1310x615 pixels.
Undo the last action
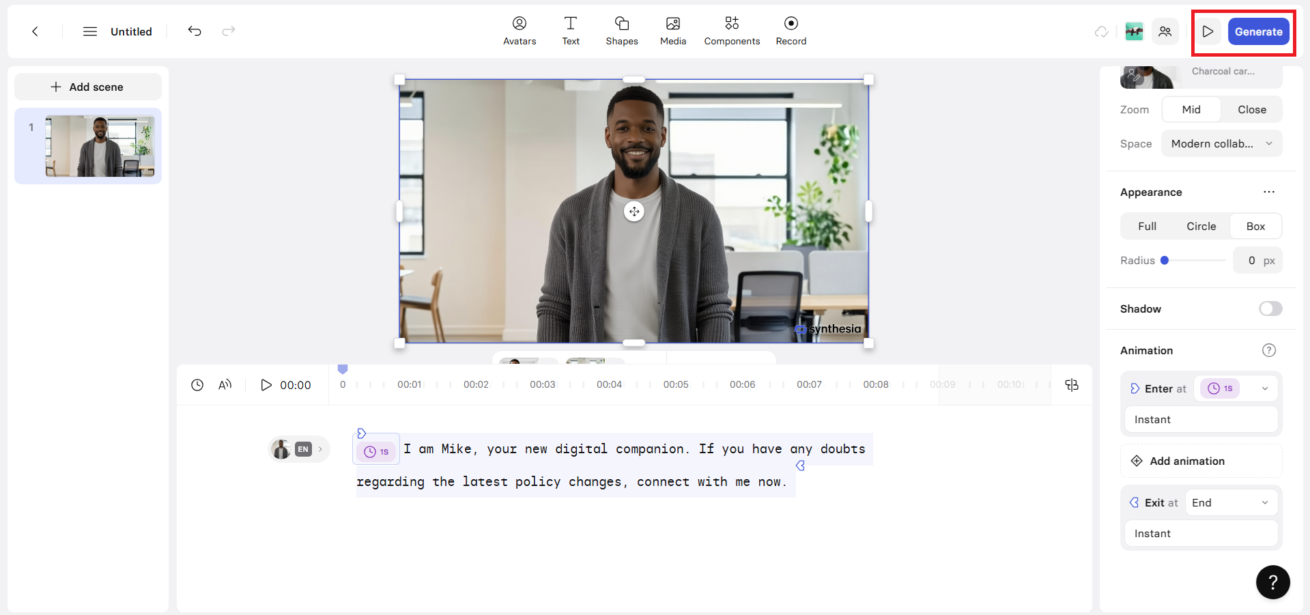pos(195,31)
